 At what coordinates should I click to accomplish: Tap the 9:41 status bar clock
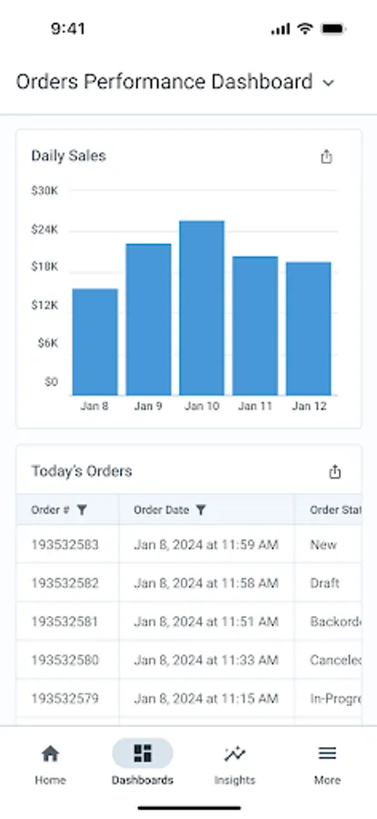pos(68,29)
